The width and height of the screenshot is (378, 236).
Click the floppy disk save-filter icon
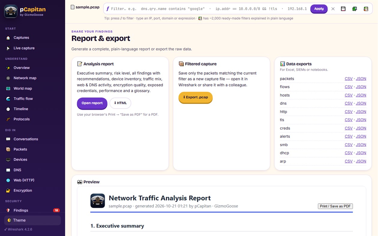click(x=343, y=9)
